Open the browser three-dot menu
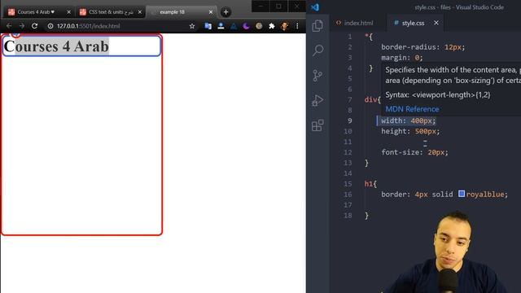Screen dimensions: 521x293 (297, 26)
